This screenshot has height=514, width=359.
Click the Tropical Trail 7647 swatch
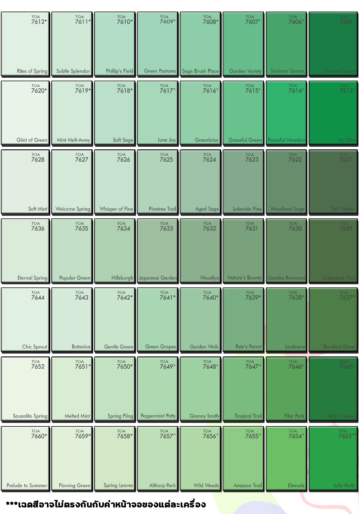(x=243, y=389)
